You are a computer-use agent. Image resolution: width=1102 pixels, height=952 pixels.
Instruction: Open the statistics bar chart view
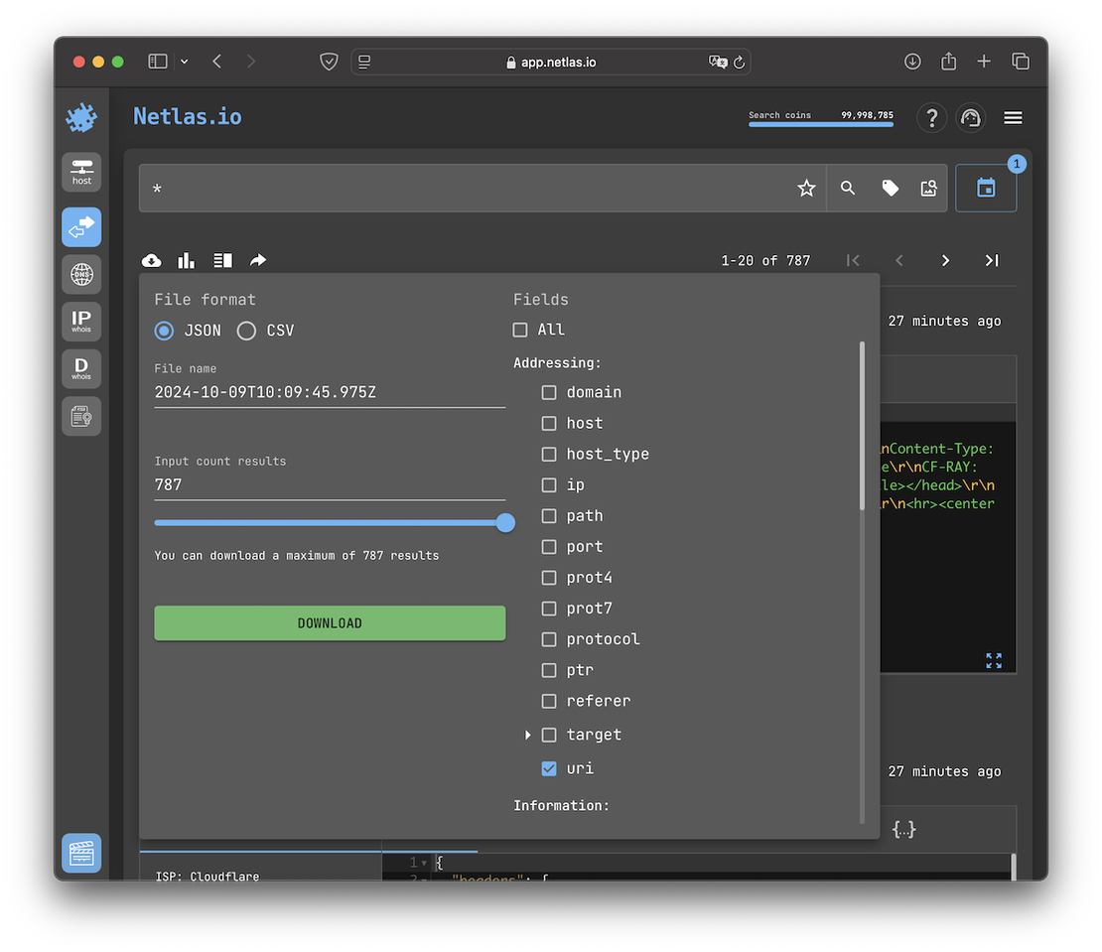pos(186,260)
